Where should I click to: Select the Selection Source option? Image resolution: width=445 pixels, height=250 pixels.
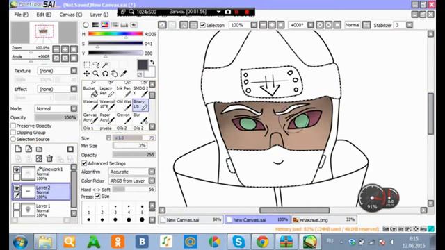(13, 139)
